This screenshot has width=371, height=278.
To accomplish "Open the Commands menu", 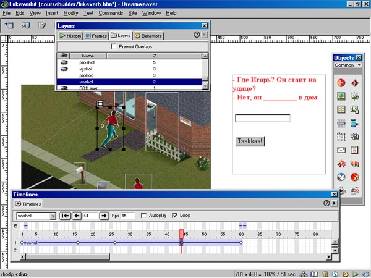I will (x=110, y=12).
